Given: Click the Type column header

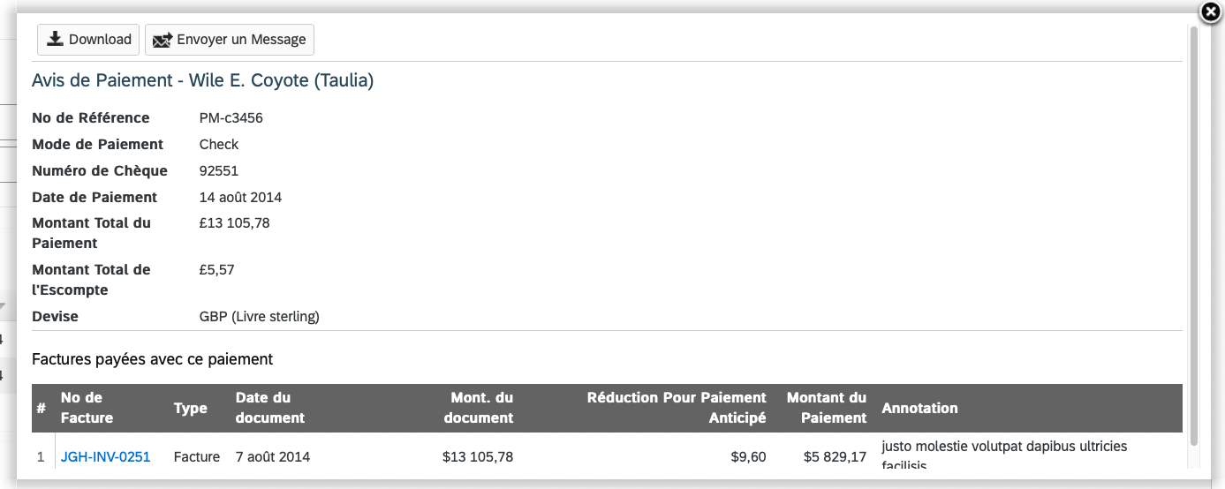Looking at the screenshot, I should tap(190, 408).
